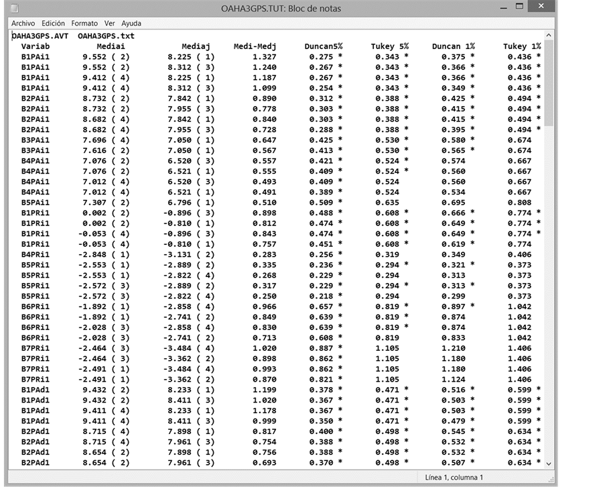Click the Duncan 1% value 1.124
605x487 pixels.
tap(454, 380)
